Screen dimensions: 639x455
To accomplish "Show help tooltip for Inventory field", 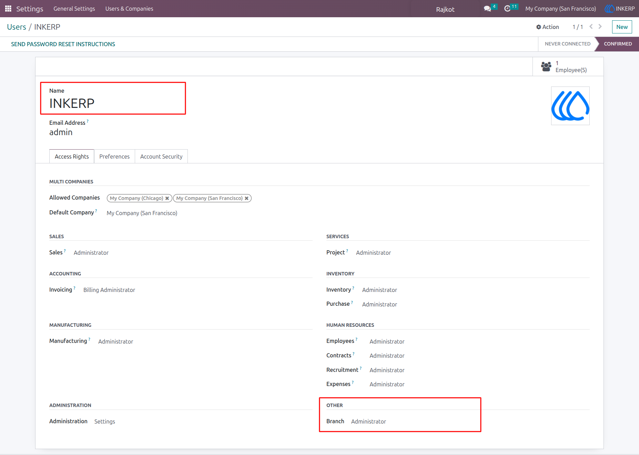I will 353,288.
